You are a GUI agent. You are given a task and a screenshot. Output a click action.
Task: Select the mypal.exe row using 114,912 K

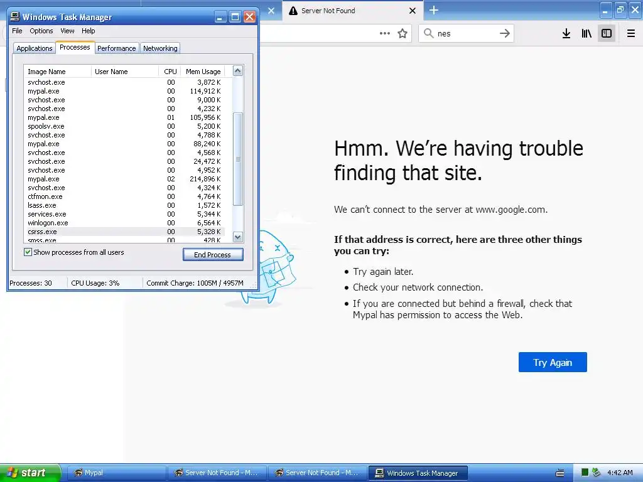click(124, 91)
